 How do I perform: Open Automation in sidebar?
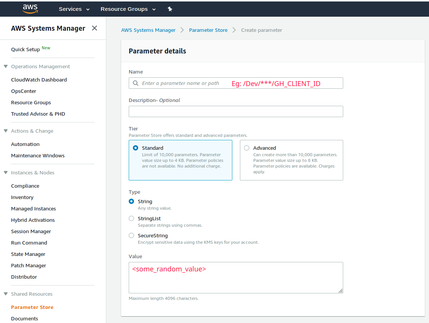[x=25, y=144]
